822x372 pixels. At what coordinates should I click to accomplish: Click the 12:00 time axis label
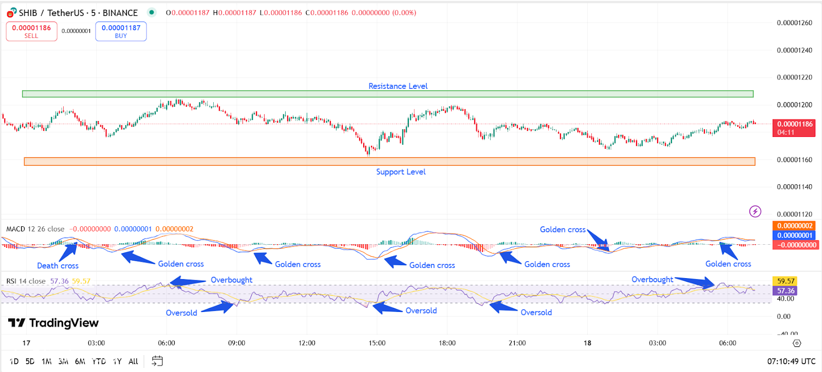[307, 343]
